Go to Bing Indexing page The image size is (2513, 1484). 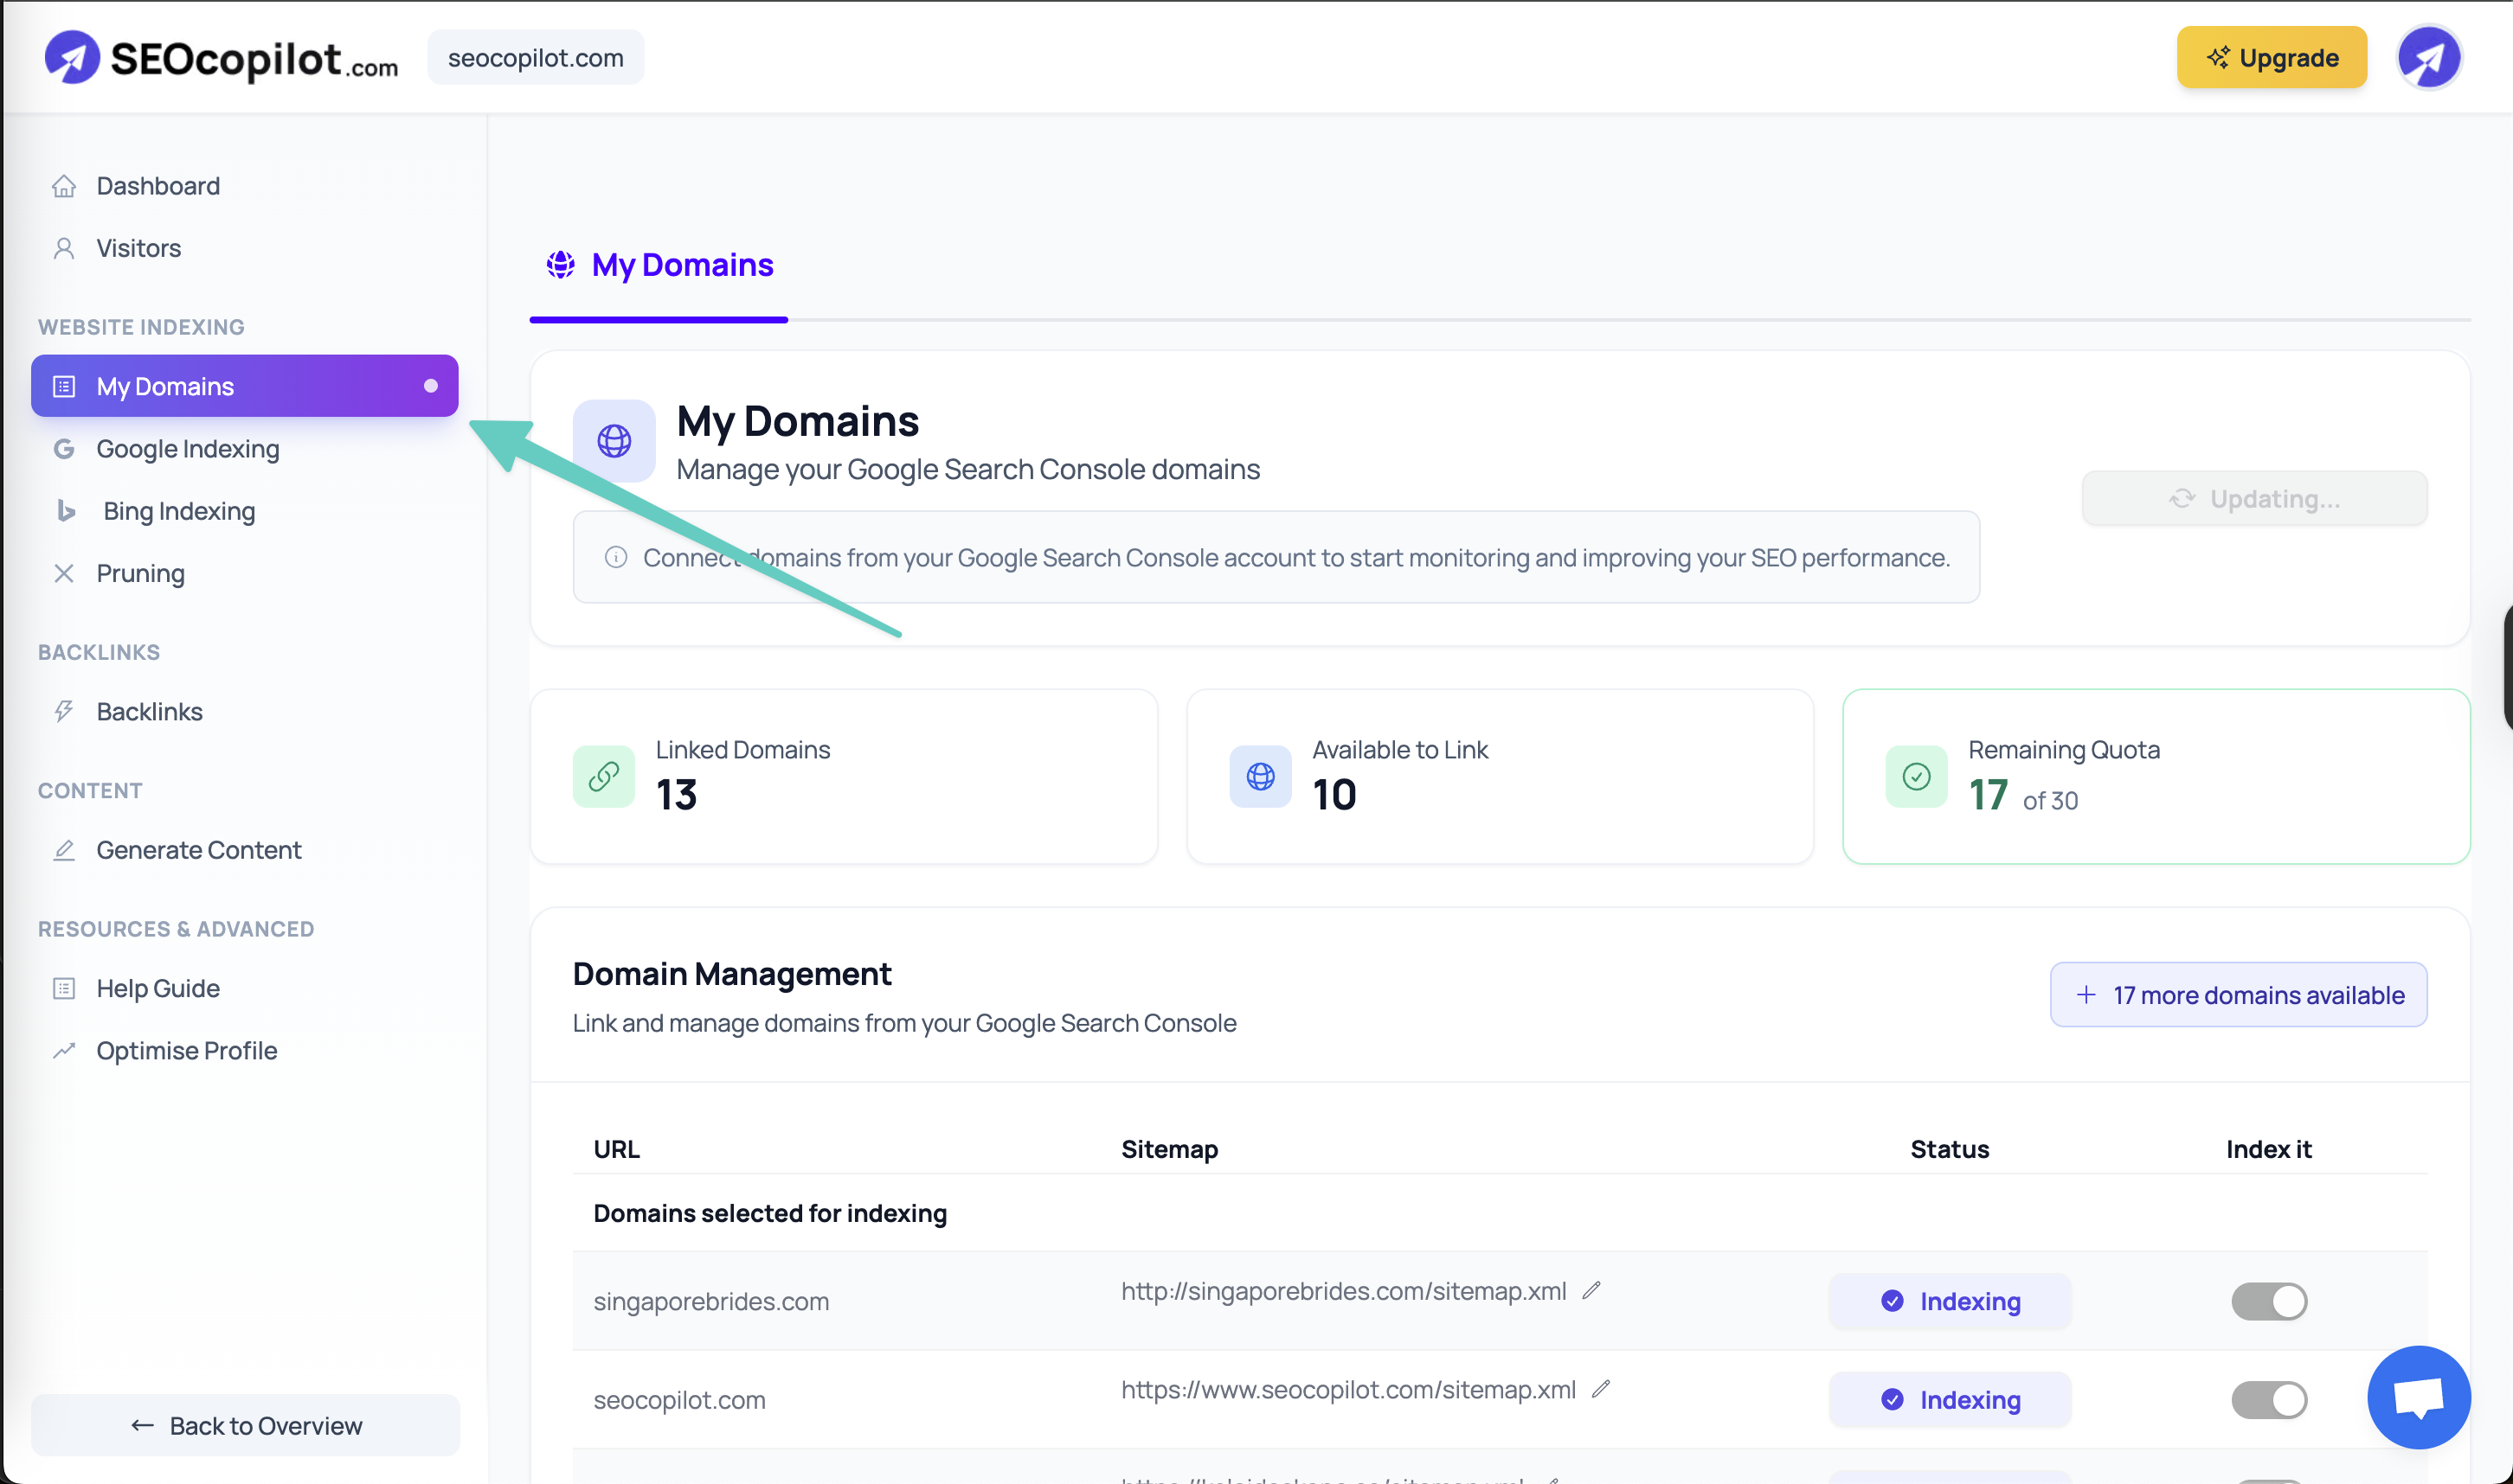pyautogui.click(x=179, y=511)
